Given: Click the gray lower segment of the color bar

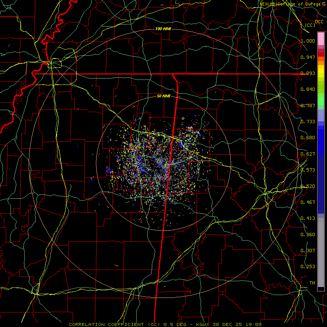Looking at the screenshot, I should [321, 253].
